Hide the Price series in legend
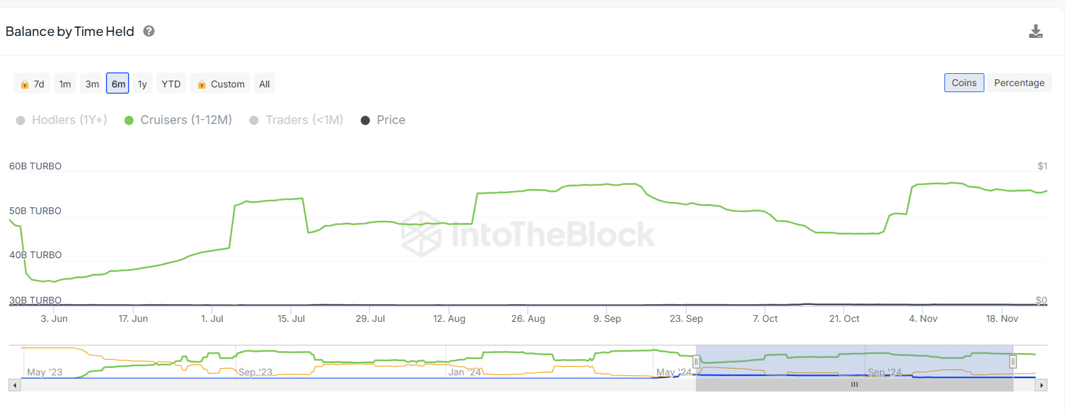This screenshot has width=1065, height=412. (x=383, y=120)
